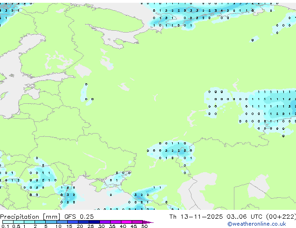Click the legend swatch between 5 and 10
296x228 pixels.
tap(51, 222)
